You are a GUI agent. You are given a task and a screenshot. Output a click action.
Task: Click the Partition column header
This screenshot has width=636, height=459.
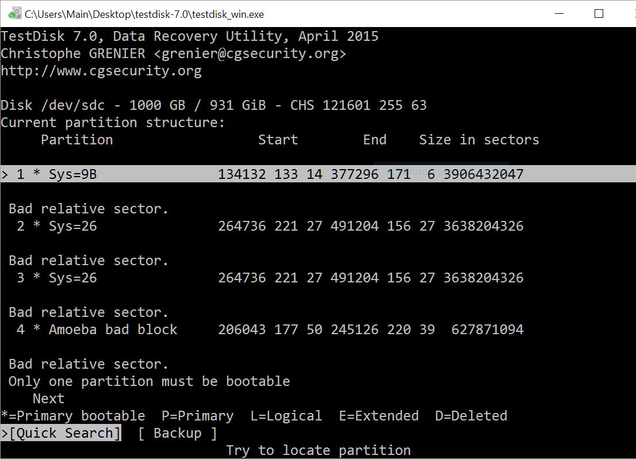76,140
